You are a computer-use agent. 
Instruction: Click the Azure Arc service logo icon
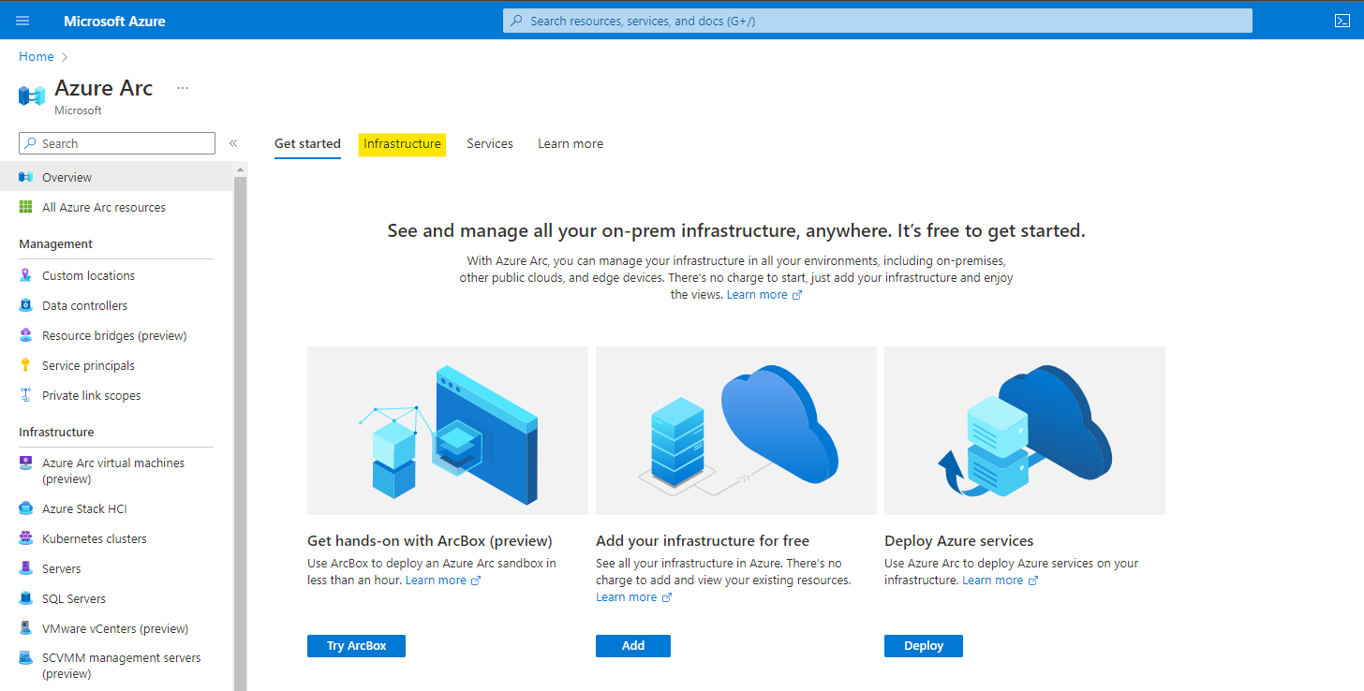point(31,96)
